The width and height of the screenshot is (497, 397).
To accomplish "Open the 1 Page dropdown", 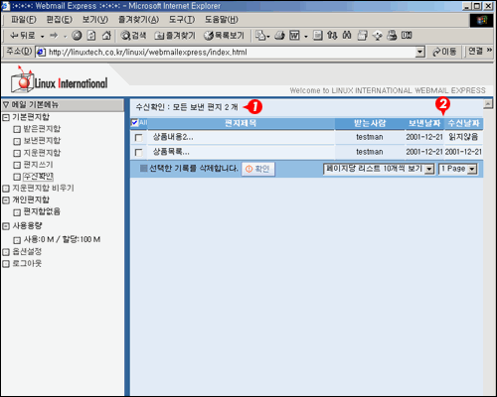I will coord(457,169).
